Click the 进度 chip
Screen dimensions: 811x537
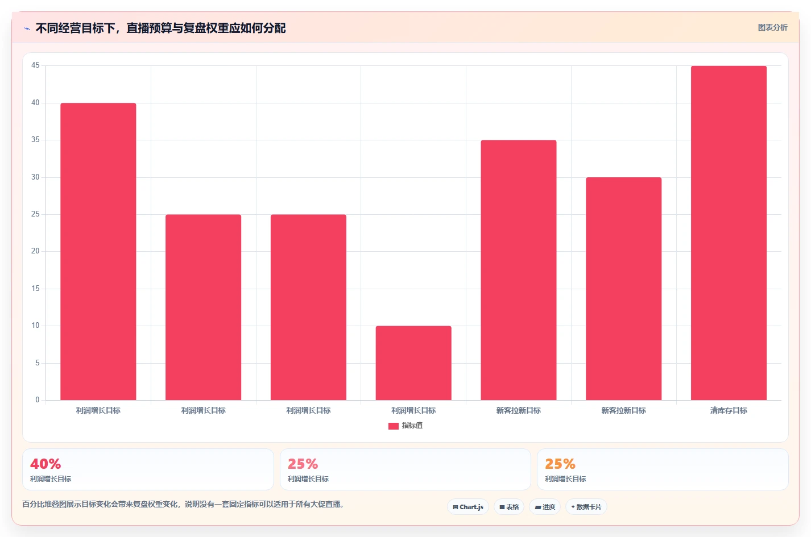pos(545,507)
